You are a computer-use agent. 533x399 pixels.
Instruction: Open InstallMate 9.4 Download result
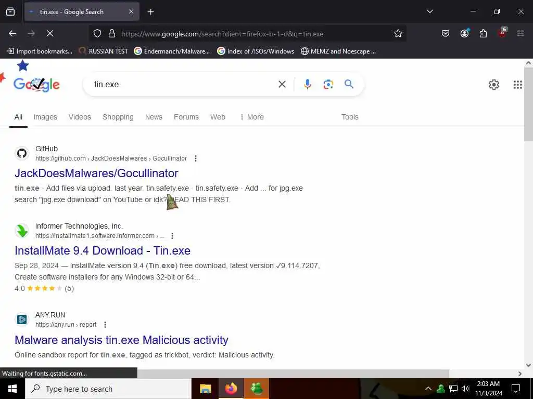[103, 250]
